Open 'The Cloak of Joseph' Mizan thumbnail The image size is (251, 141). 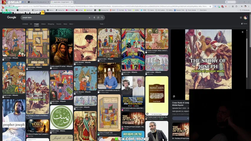[x=157, y=39]
